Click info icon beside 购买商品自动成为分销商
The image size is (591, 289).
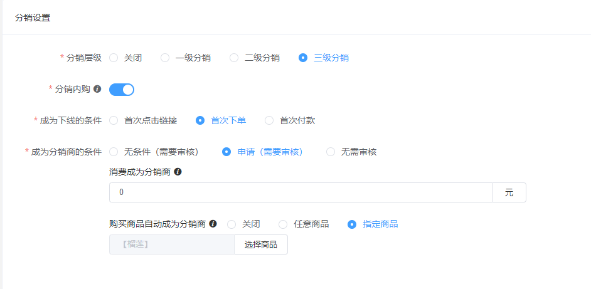coord(213,224)
